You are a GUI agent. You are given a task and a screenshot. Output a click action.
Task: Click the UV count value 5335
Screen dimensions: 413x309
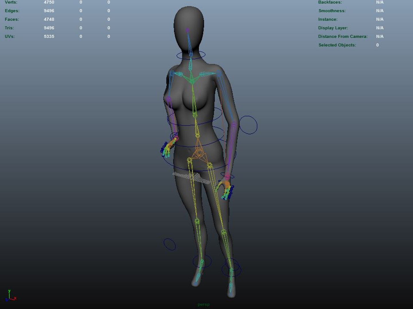point(49,36)
